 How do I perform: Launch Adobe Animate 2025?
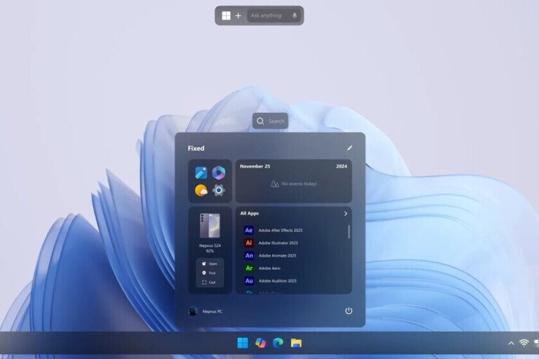click(x=270, y=256)
